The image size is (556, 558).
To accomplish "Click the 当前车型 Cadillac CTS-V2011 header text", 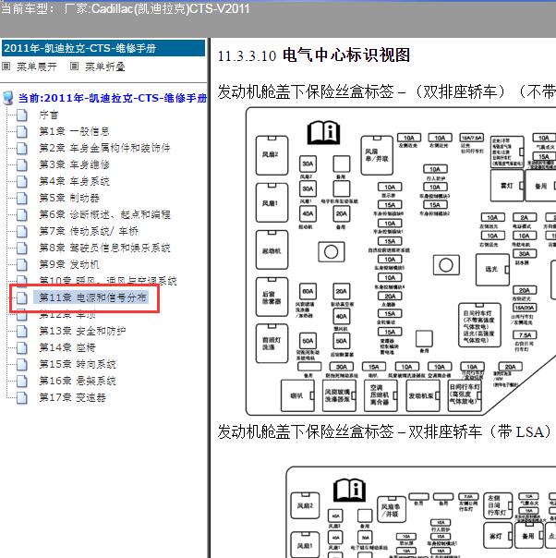I will pyautogui.click(x=126, y=8).
